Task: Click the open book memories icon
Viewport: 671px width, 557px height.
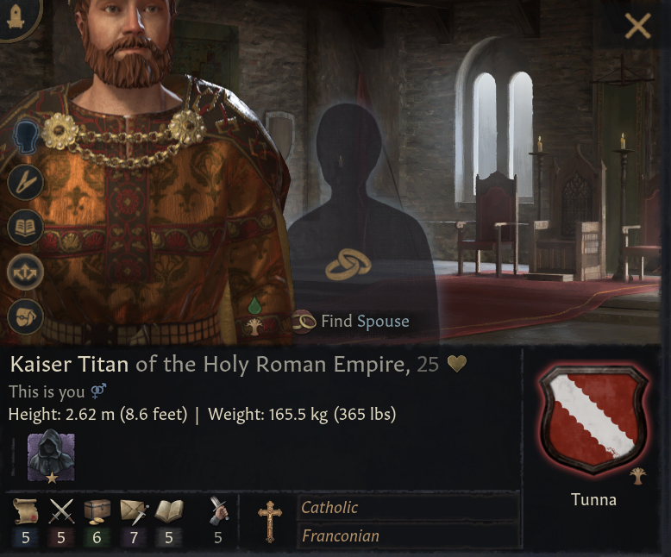Action: pyautogui.click(x=26, y=227)
